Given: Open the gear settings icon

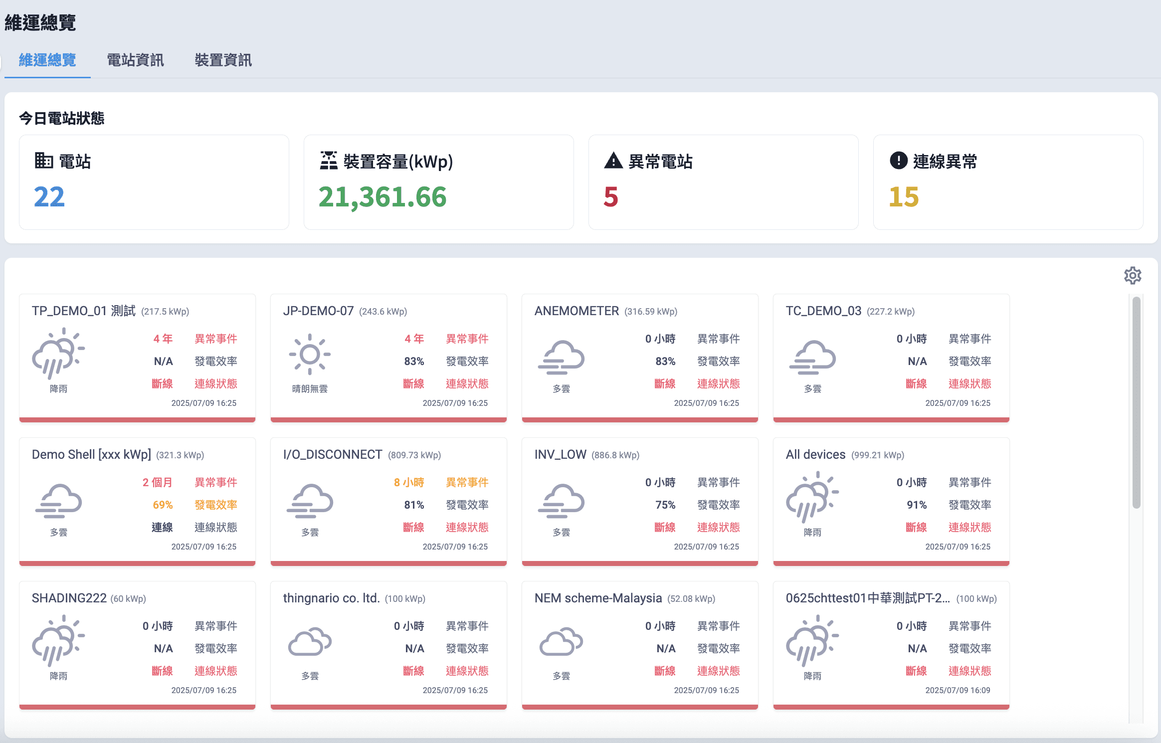Looking at the screenshot, I should pos(1133,275).
